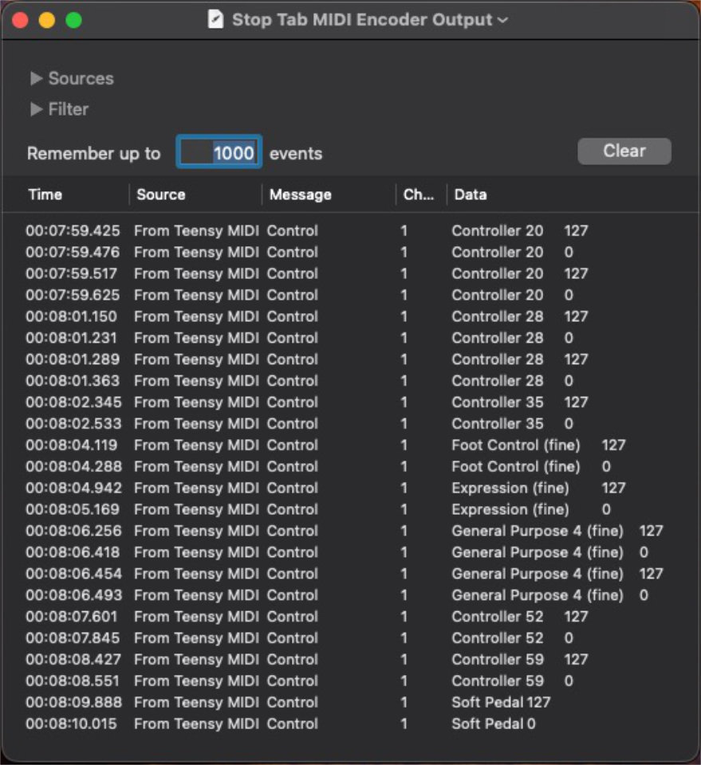The width and height of the screenshot is (701, 765).
Task: Expand the Filter disclosure triangle
Action: (x=36, y=109)
